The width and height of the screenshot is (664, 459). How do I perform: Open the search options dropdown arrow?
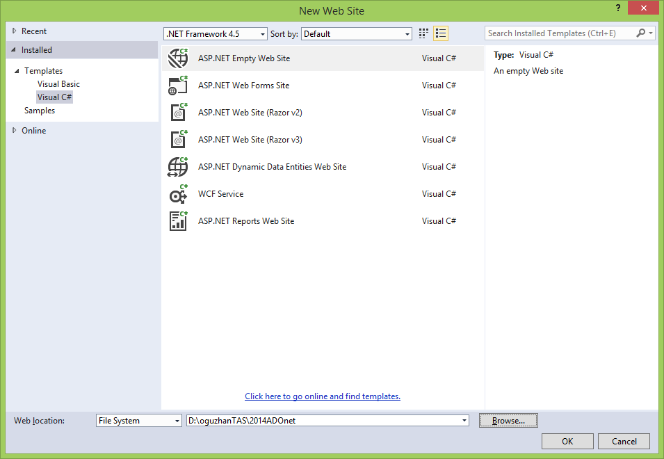click(x=651, y=33)
